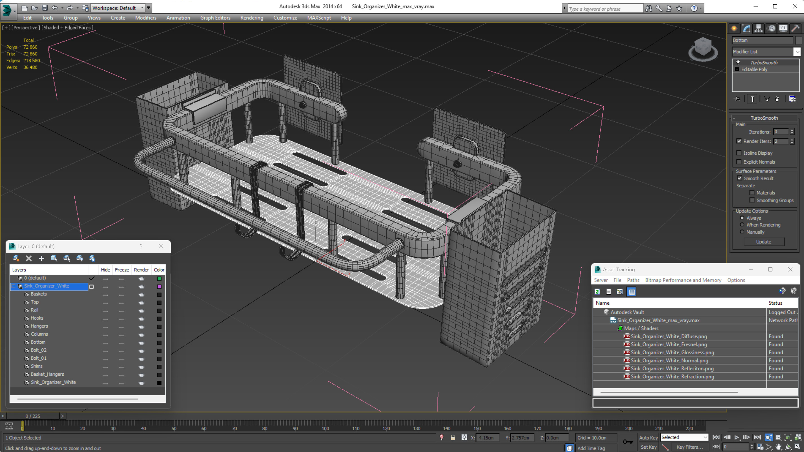Click Add Selected Objects plus icon
Screen dimensions: 804x452
pyautogui.click(x=41, y=258)
